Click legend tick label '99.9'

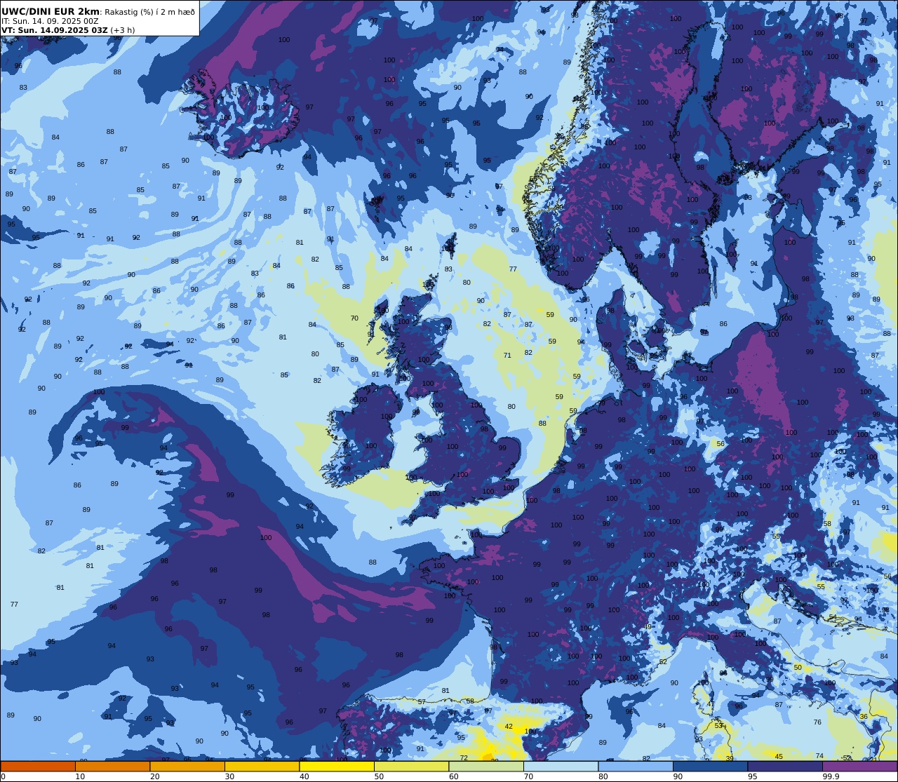[831, 776]
